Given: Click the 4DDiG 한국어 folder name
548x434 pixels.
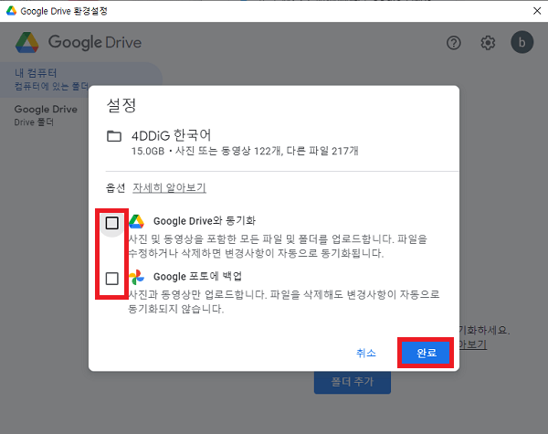Looking at the screenshot, I should [x=172, y=135].
